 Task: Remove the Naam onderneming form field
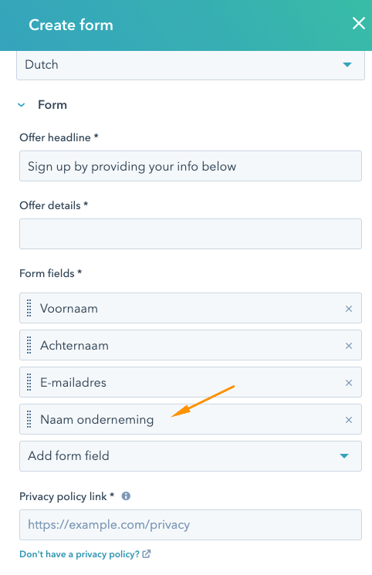(x=349, y=420)
